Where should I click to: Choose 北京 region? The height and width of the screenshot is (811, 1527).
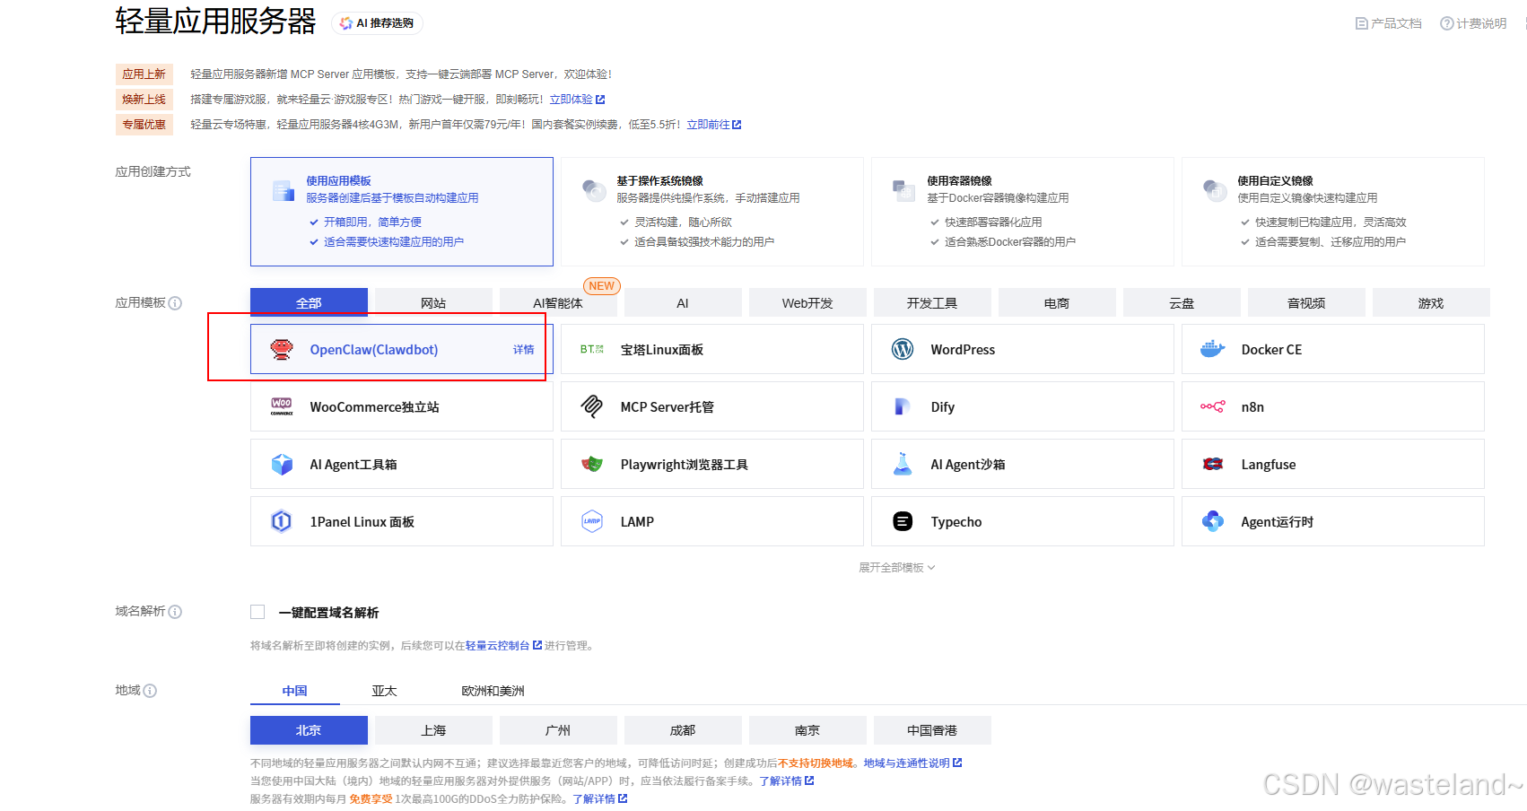[x=309, y=730]
